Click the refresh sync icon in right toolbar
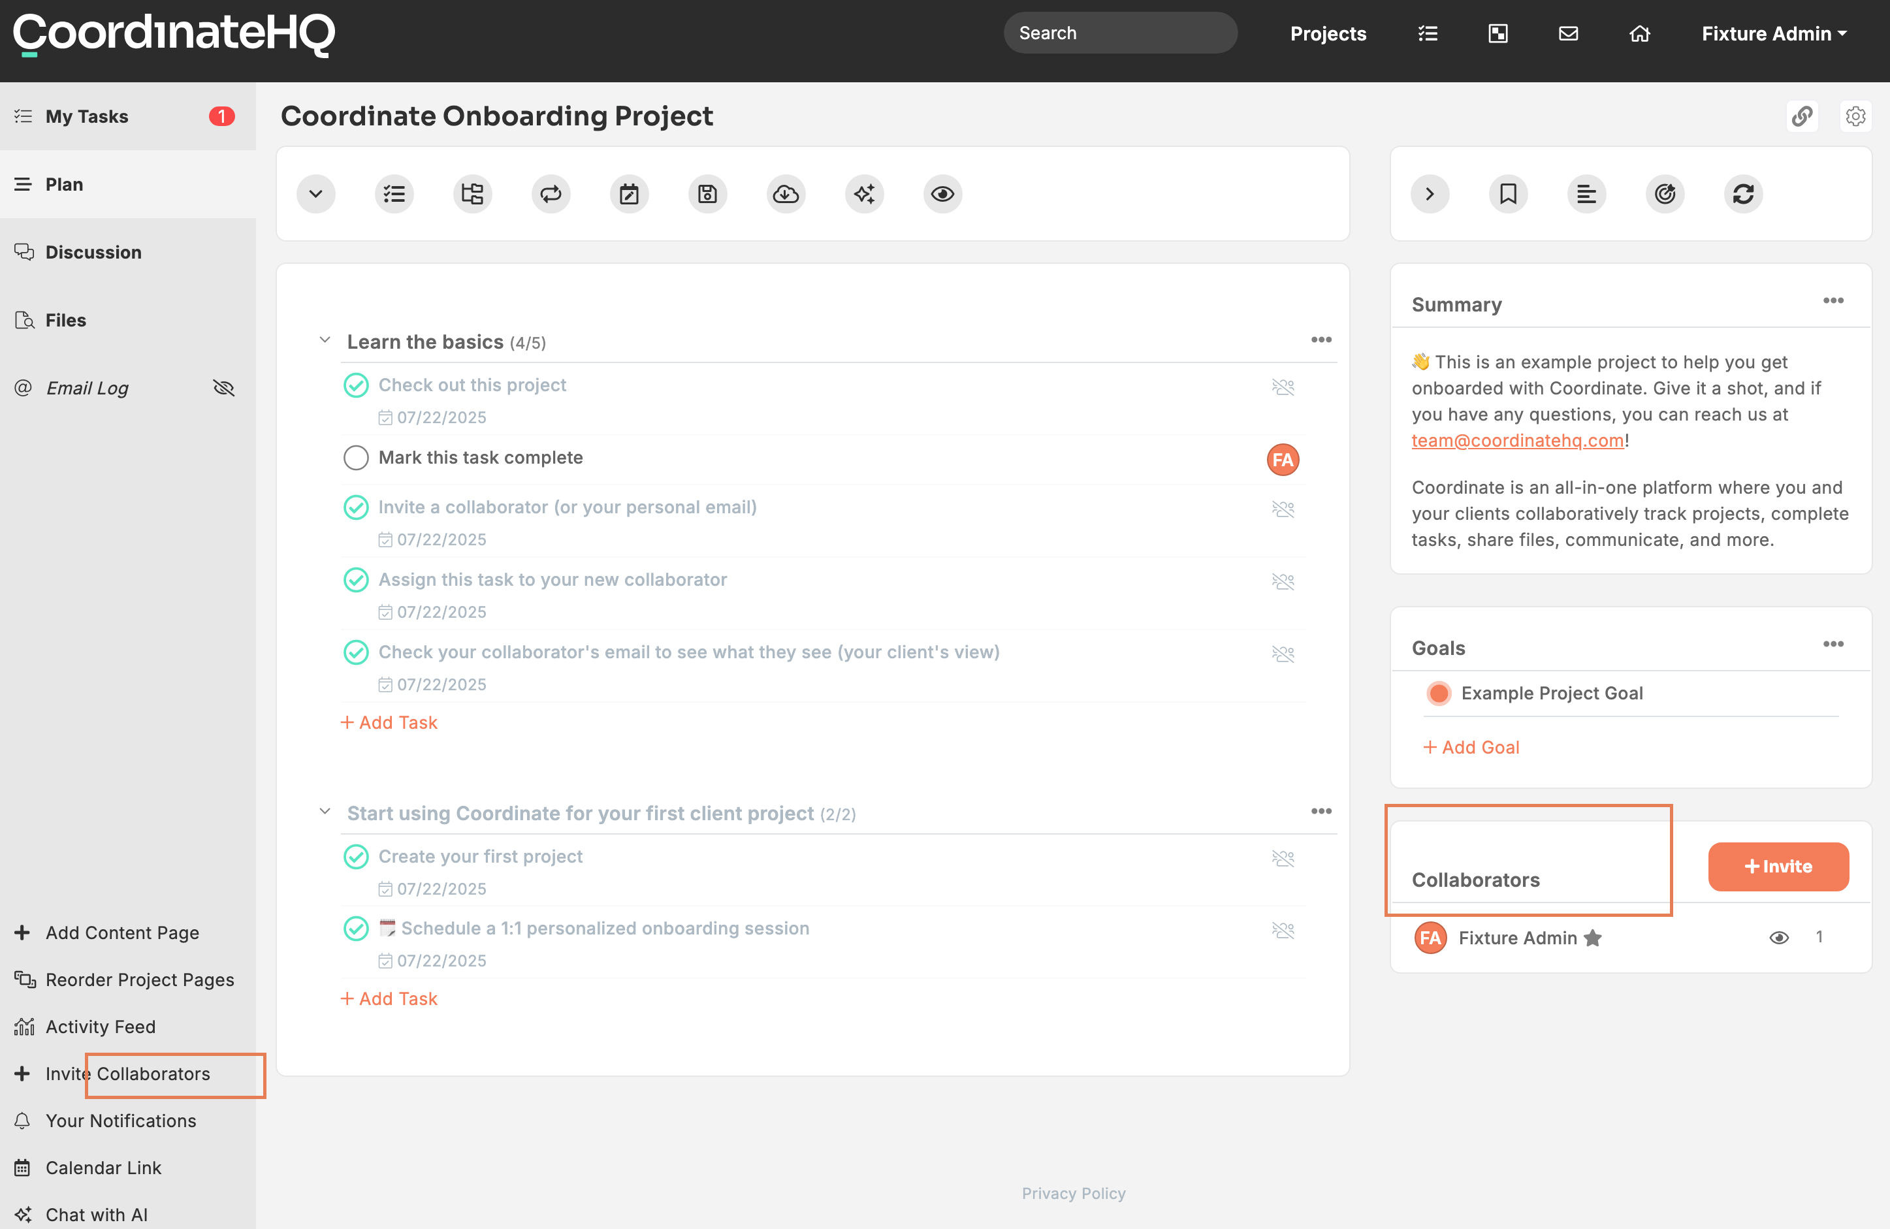This screenshot has height=1229, width=1890. pyautogui.click(x=1744, y=194)
